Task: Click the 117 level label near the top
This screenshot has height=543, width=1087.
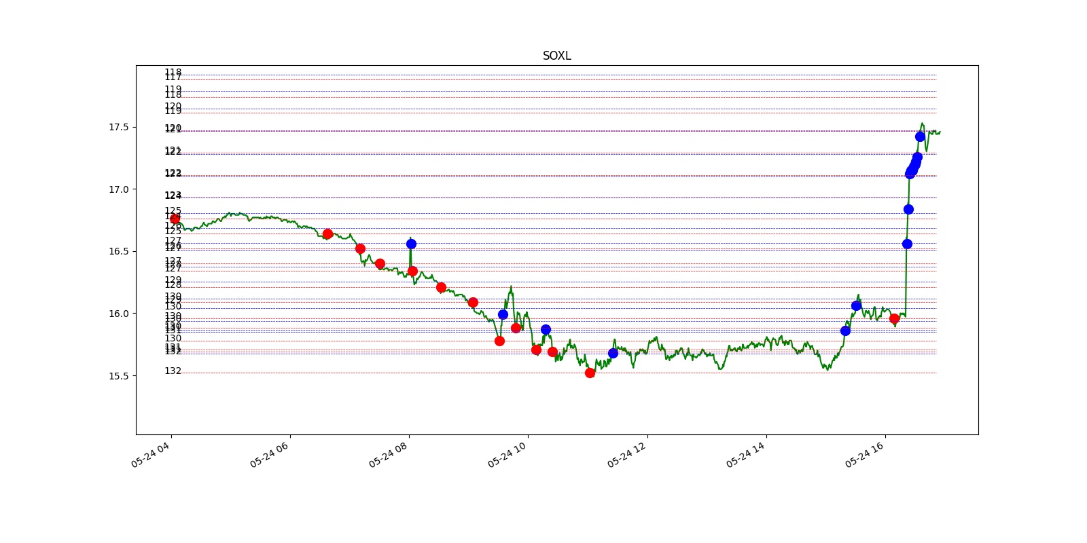Action: [173, 78]
